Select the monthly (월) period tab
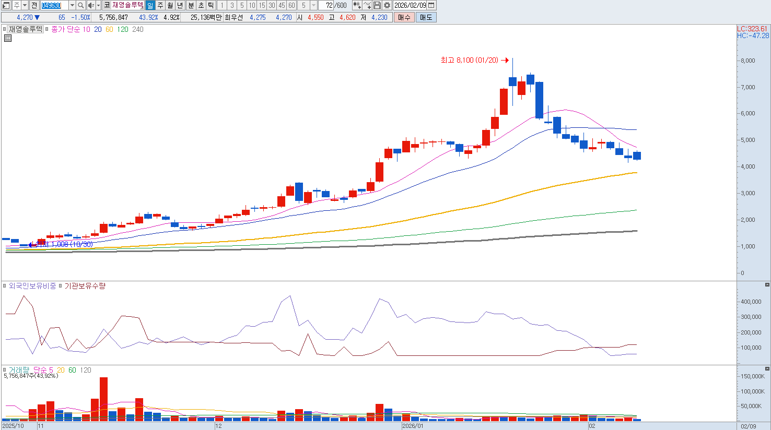771x430 pixels. click(x=170, y=5)
